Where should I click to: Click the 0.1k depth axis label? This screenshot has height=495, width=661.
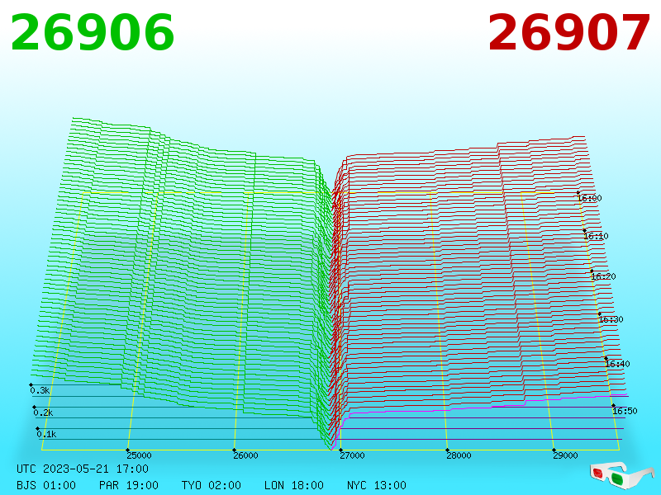point(46,434)
